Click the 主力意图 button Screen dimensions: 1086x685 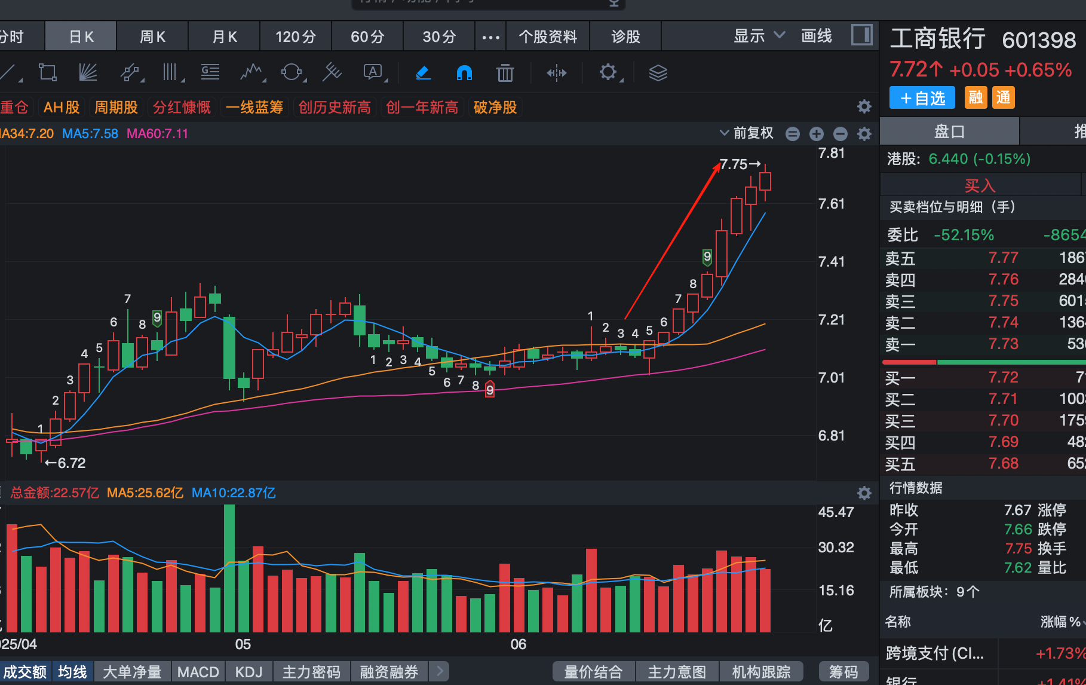677,672
